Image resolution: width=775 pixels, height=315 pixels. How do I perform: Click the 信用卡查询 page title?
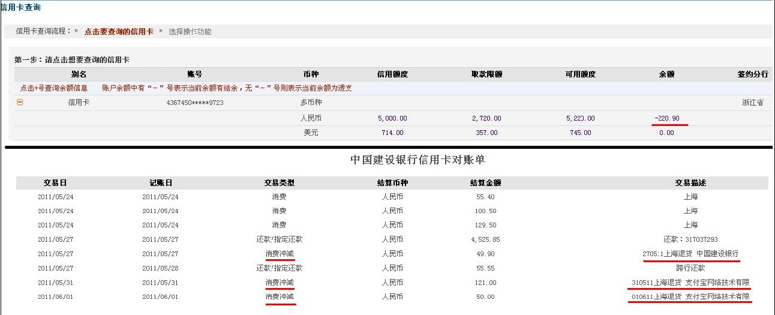pos(21,8)
